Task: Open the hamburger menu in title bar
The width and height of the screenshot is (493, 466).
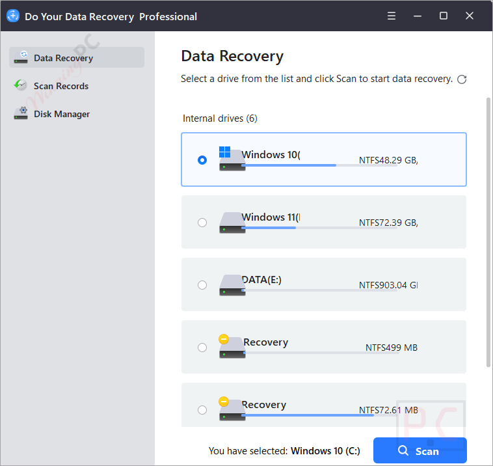Action: coord(392,16)
